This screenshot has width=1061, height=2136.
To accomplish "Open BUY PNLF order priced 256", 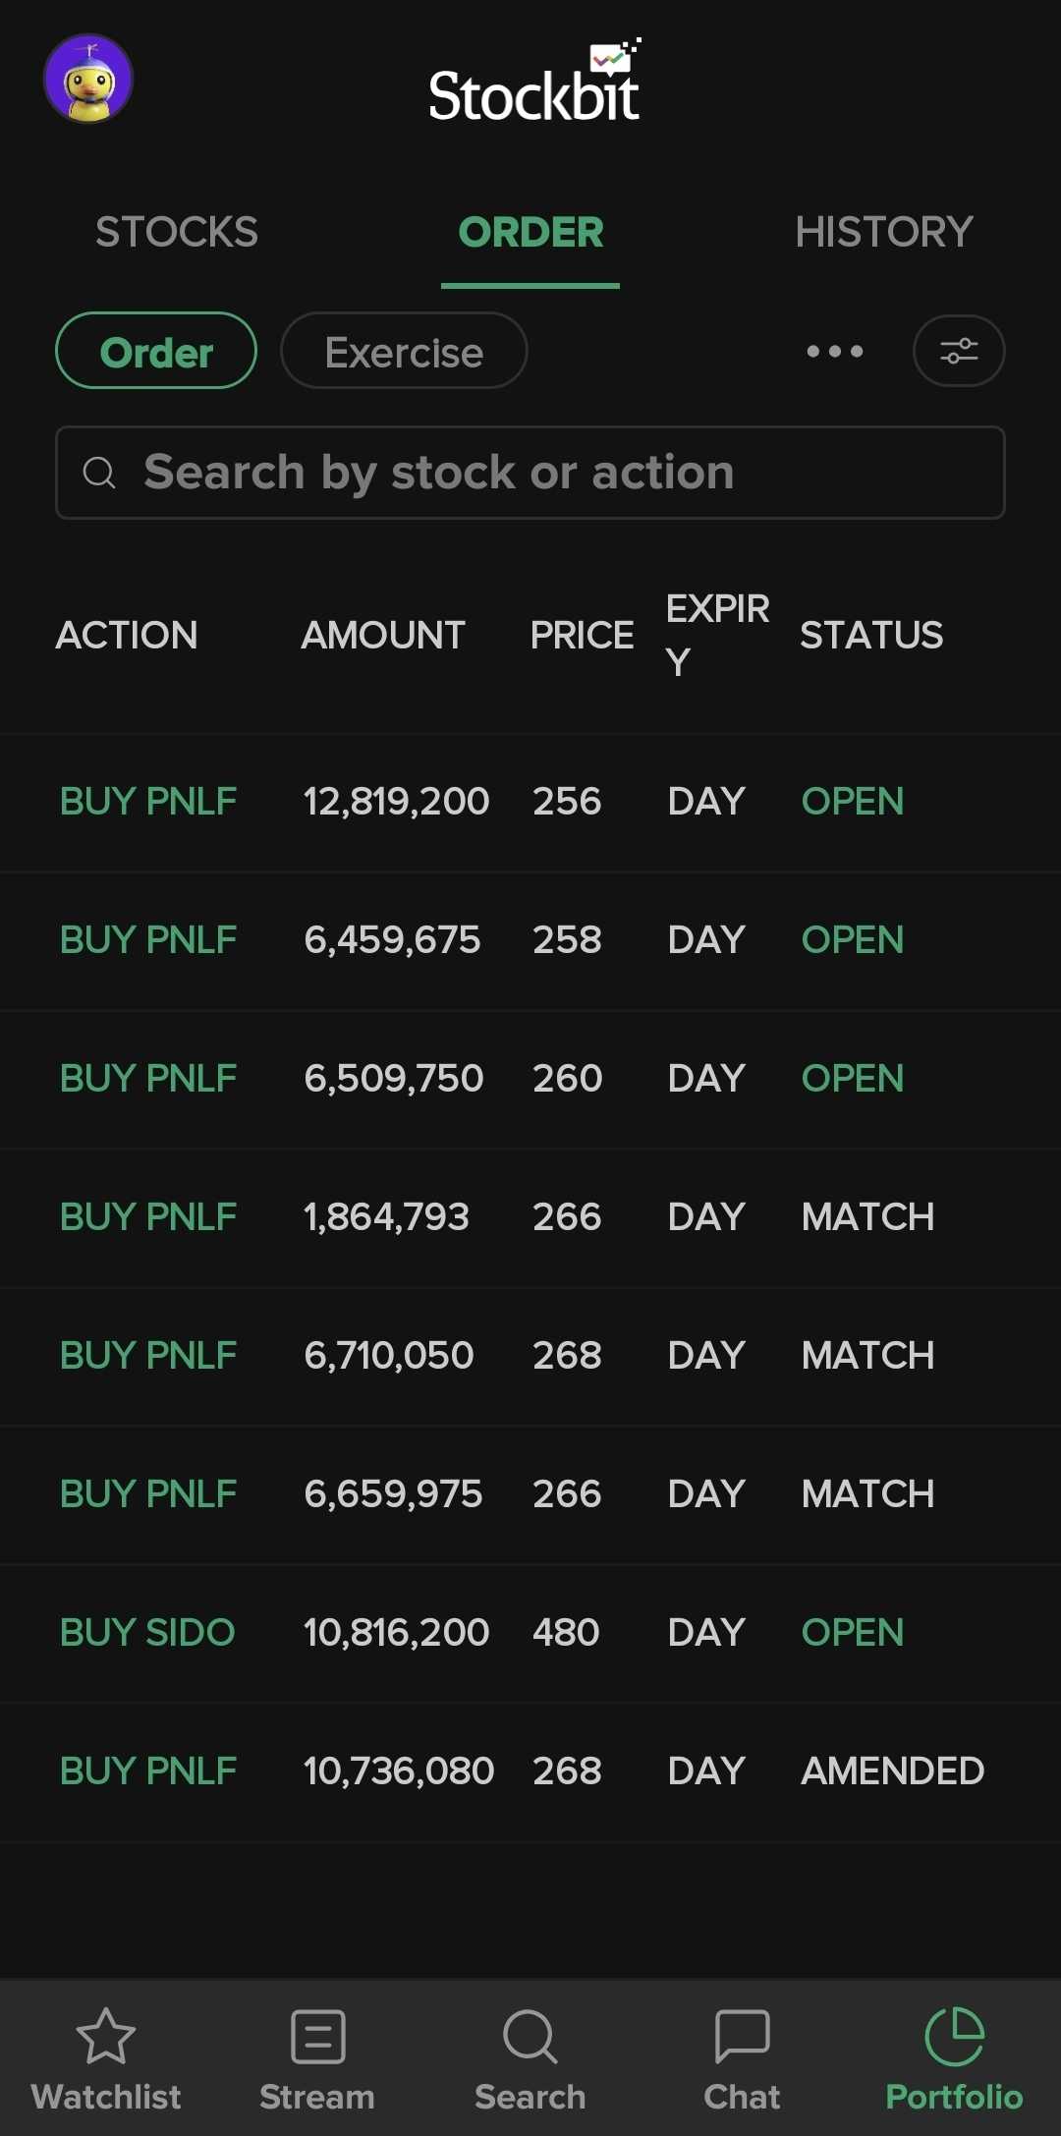I will (530, 802).
